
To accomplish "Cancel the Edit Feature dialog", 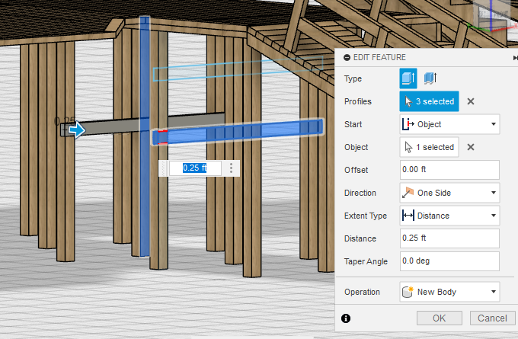I will [492, 318].
